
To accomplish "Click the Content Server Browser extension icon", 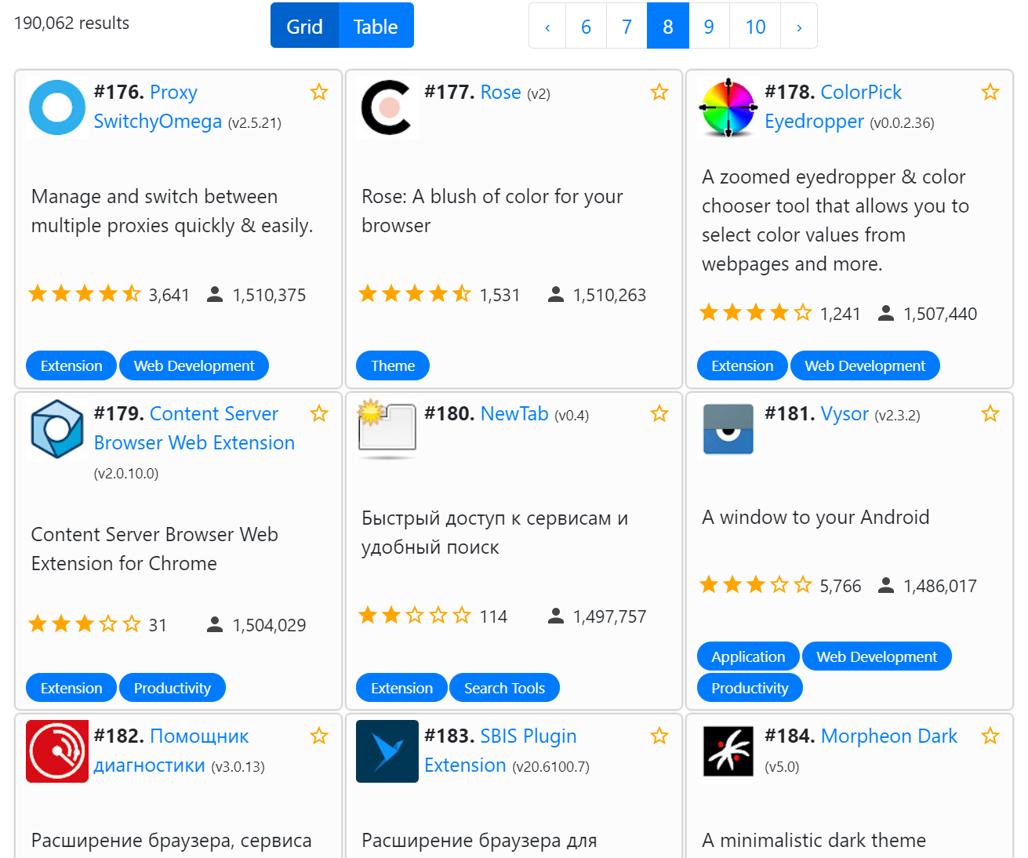I will pyautogui.click(x=57, y=429).
